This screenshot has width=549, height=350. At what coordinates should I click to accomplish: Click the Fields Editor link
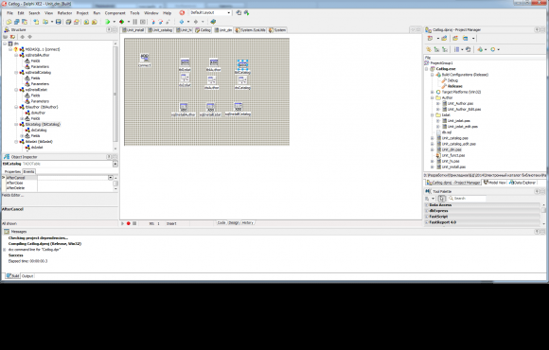click(12, 195)
